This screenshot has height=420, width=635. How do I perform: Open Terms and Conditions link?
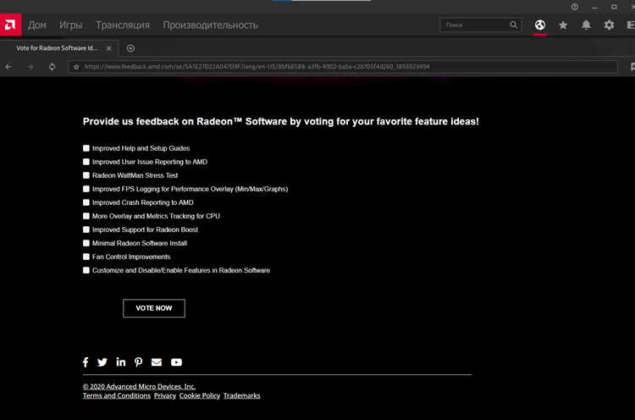tap(117, 395)
